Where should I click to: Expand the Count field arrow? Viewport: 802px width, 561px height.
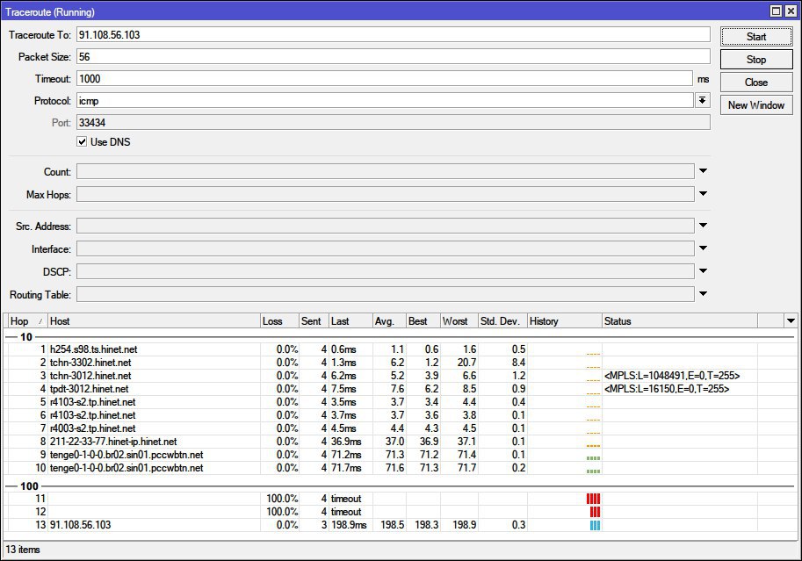703,172
